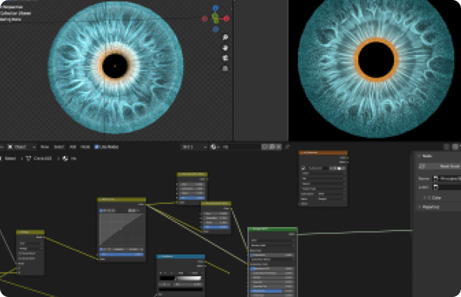Open the Node menu in node editor

point(85,147)
